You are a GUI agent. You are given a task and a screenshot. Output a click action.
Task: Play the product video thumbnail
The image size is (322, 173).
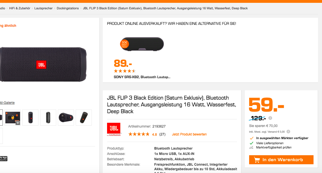point(12,117)
